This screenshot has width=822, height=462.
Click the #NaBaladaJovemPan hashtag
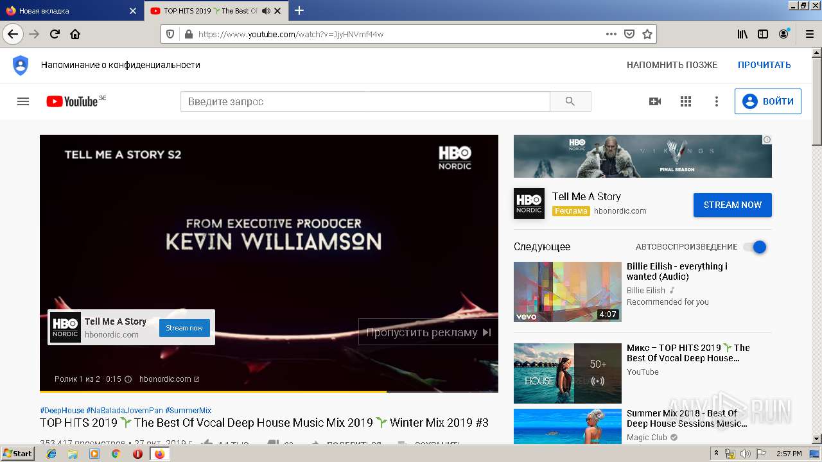[x=125, y=411]
